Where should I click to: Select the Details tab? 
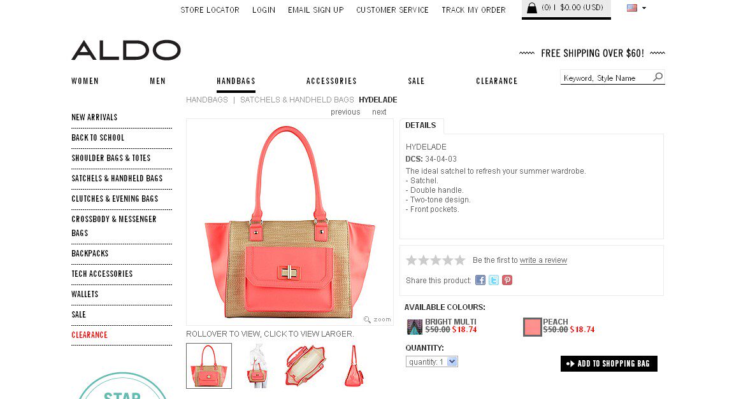421,125
